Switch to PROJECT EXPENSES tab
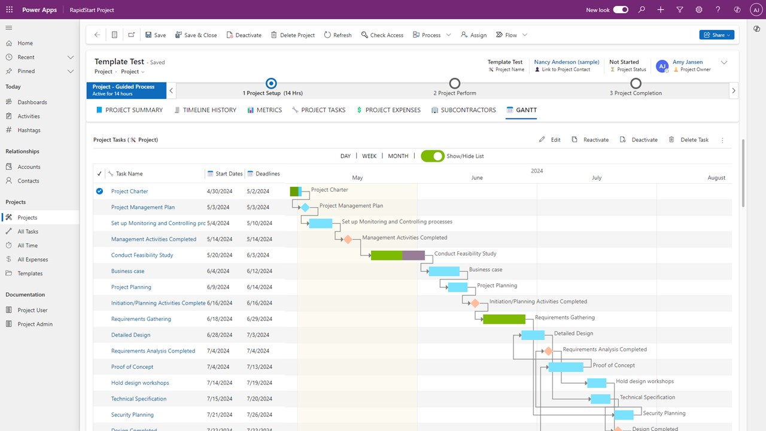This screenshot has height=431, width=766. pyautogui.click(x=388, y=110)
